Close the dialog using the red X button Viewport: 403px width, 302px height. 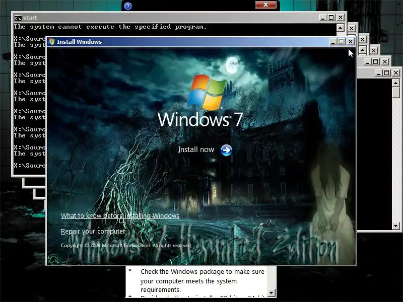coord(265,5)
